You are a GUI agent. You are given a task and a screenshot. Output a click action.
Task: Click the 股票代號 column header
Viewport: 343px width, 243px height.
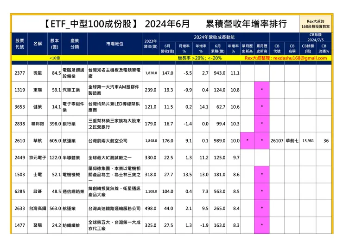coord(19,44)
